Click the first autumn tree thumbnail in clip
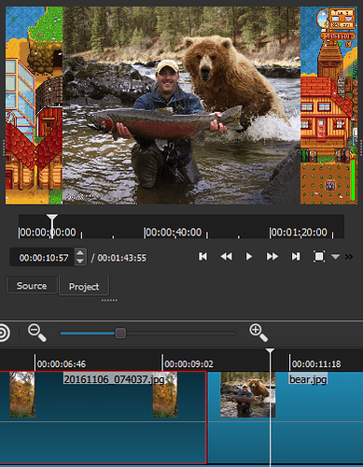 pyautogui.click(x=22, y=394)
